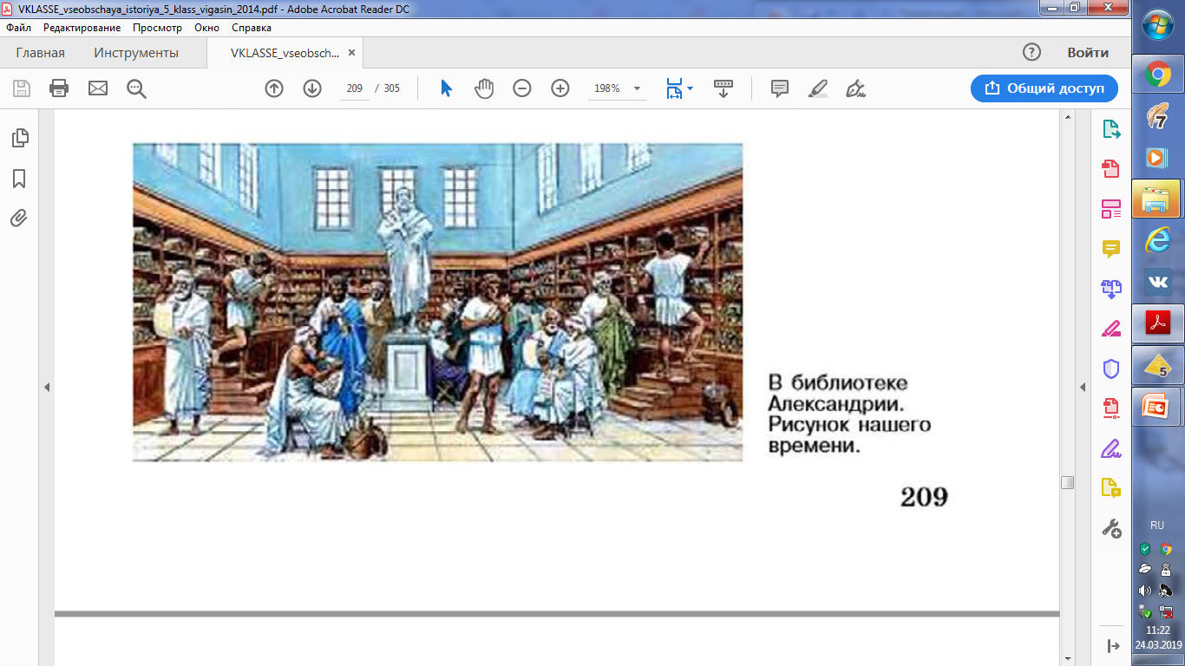This screenshot has width=1185, height=666.
Task: Expand the left navigation pane arrow
Action: [x=48, y=387]
